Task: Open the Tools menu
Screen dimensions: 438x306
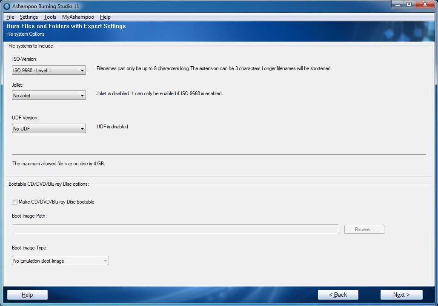Action: click(50, 17)
